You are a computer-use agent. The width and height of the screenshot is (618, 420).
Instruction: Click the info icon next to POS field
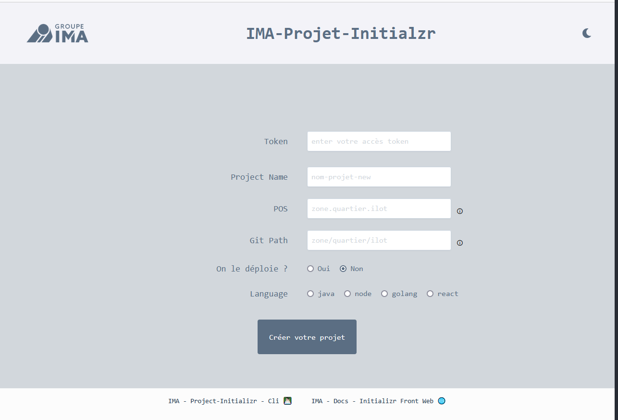tap(459, 211)
